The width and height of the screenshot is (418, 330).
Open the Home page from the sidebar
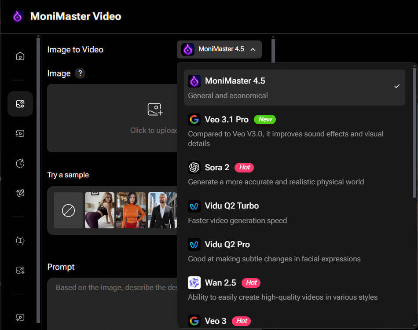pyautogui.click(x=20, y=56)
